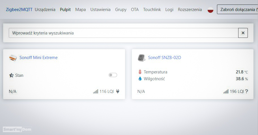This screenshot has width=258, height=135.
Task: Click the red thermometer Temperatura icon
Action: (x=140, y=72)
